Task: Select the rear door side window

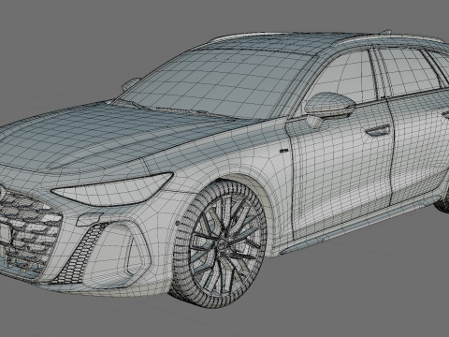Action: pos(410,71)
